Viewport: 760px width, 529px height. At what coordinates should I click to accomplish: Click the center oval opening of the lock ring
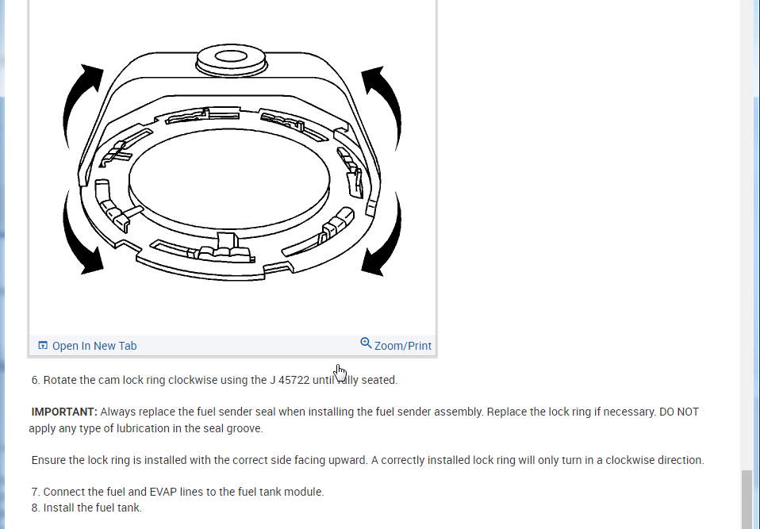[x=229, y=179]
